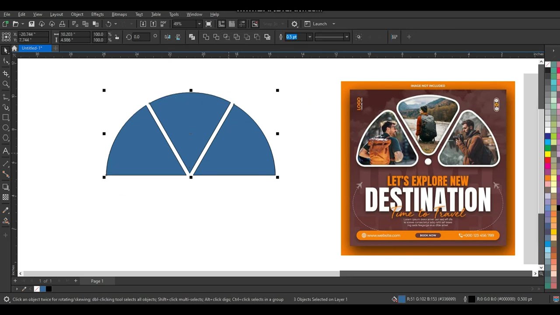Select the Transparency tool
This screenshot has height=315, width=560.
point(6,197)
